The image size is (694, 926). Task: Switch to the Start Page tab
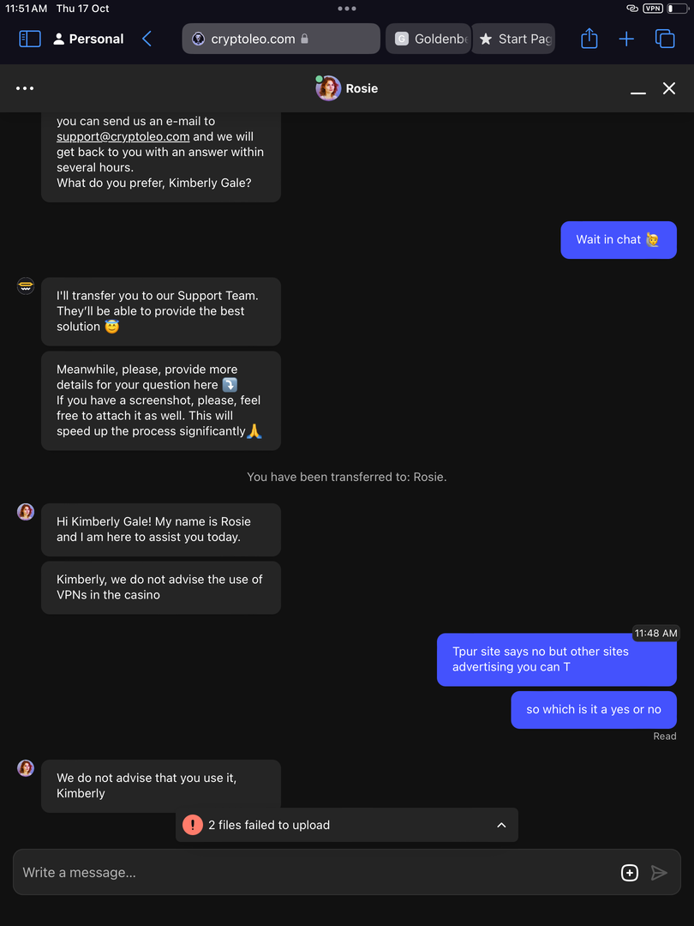[514, 39]
